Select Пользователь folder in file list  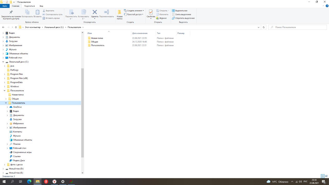click(x=98, y=45)
